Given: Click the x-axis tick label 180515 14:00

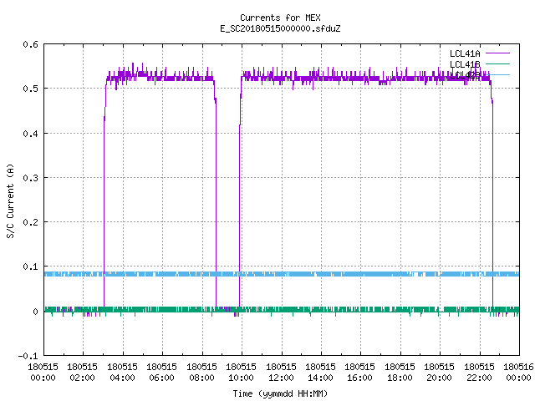Looking at the screenshot, I should click(x=320, y=373).
